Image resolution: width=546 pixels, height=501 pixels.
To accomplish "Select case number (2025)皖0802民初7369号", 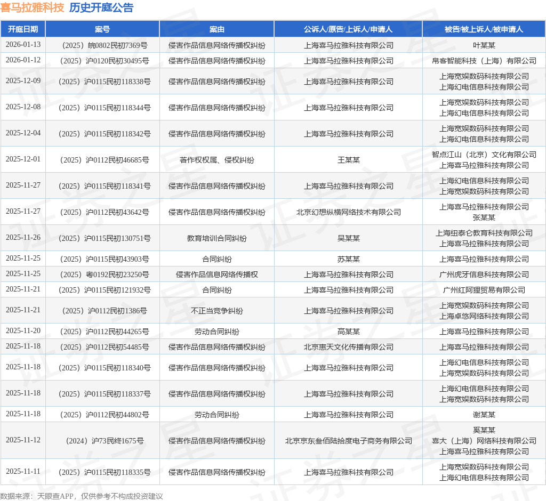I will 105,46.
